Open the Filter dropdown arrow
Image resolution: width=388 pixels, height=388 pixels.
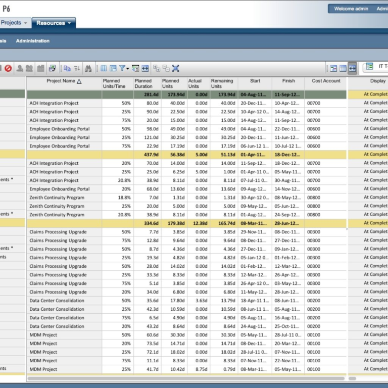point(128,68)
